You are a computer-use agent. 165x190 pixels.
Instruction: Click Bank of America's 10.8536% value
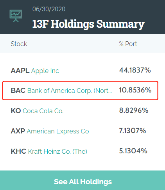135,90
